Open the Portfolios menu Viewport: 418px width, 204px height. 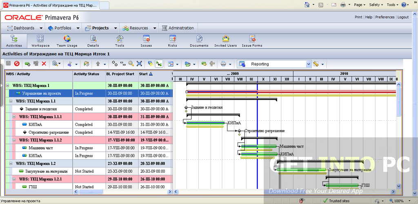[63, 28]
